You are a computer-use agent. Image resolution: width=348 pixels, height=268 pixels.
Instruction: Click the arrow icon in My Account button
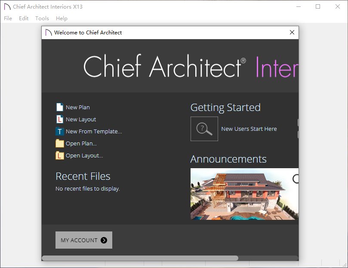pos(104,240)
